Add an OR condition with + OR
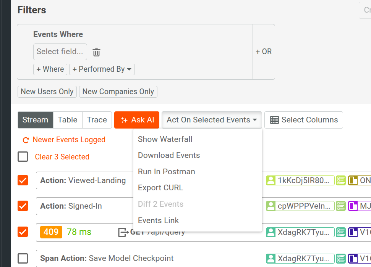The width and height of the screenshot is (371, 267). tap(263, 51)
